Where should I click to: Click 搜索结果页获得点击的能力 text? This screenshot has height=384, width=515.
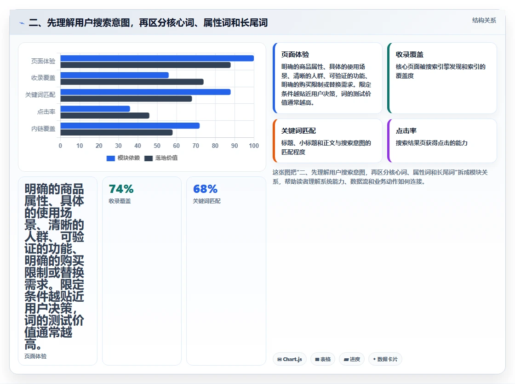pos(432,143)
